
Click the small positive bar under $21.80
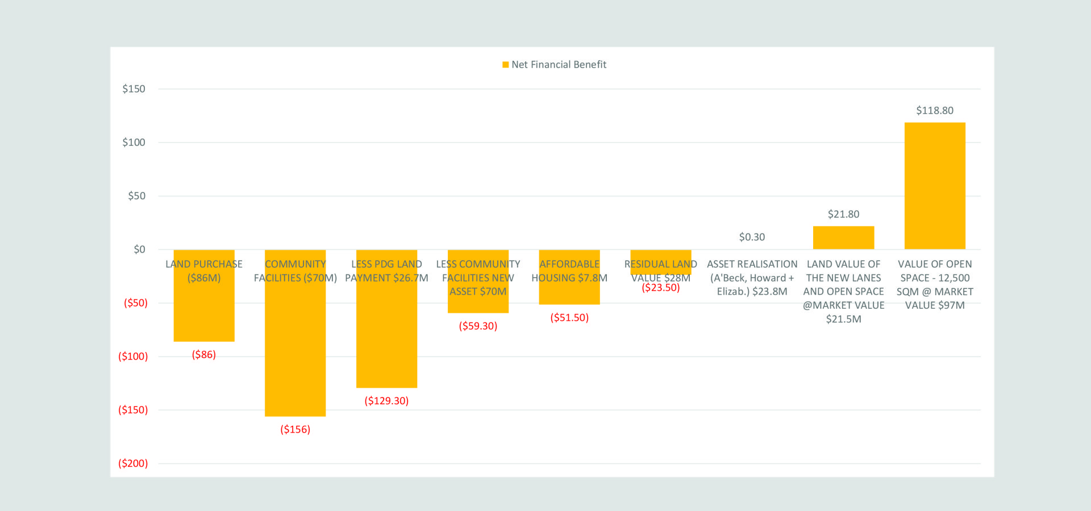pyautogui.click(x=843, y=238)
